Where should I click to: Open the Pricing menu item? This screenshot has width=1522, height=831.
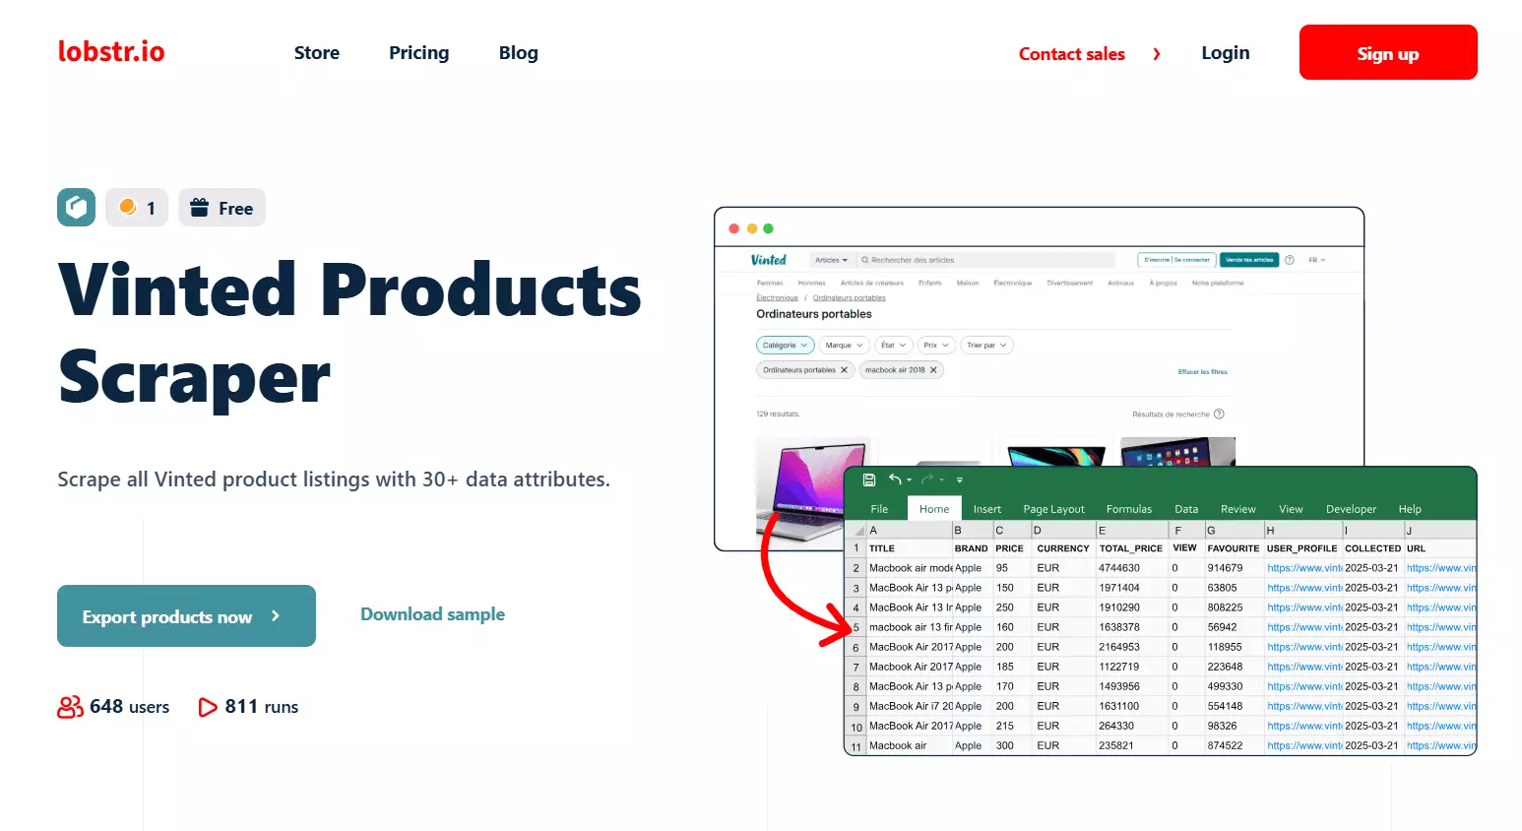(418, 53)
